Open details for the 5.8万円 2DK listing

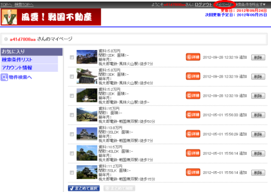coord(193,57)
